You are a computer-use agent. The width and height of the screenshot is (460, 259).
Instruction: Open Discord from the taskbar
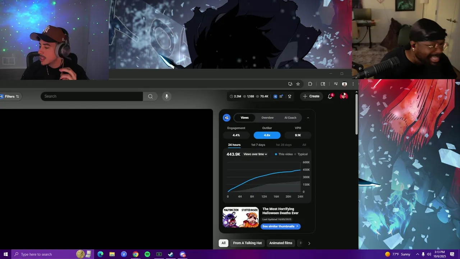click(x=183, y=254)
